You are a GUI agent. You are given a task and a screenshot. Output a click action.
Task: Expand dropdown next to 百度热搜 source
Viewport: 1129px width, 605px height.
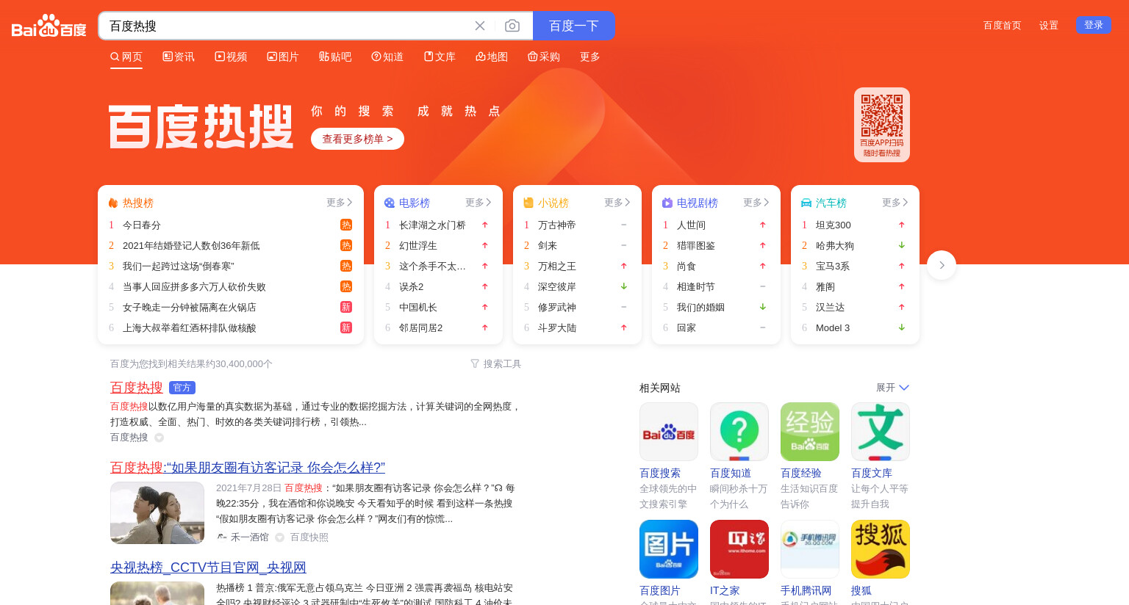(x=159, y=438)
